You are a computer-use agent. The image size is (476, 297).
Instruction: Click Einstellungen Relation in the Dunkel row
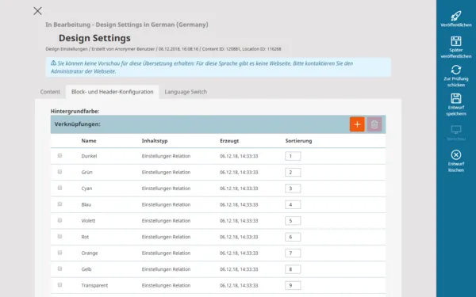[166, 156]
